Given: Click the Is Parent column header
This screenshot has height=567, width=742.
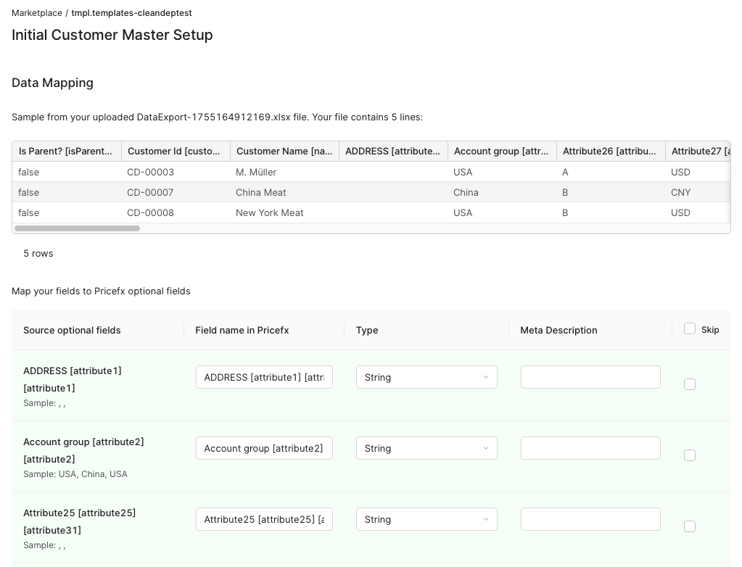Looking at the screenshot, I should click(65, 151).
